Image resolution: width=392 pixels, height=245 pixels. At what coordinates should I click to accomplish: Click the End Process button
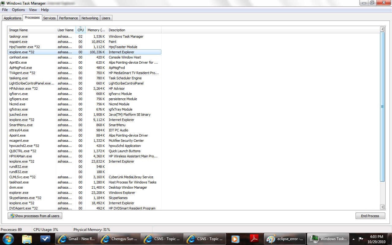pyautogui.click(x=370, y=216)
